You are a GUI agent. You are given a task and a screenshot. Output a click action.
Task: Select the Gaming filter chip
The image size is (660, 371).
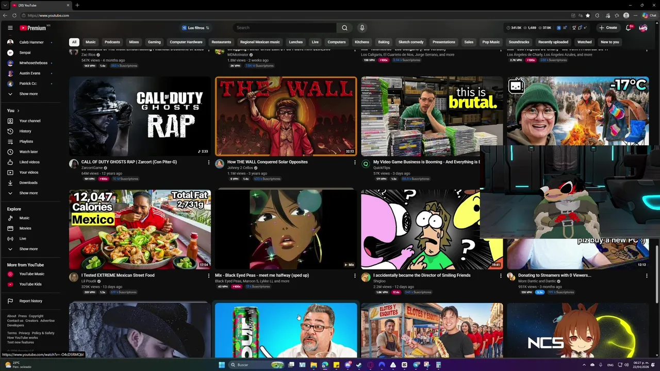pyautogui.click(x=154, y=42)
